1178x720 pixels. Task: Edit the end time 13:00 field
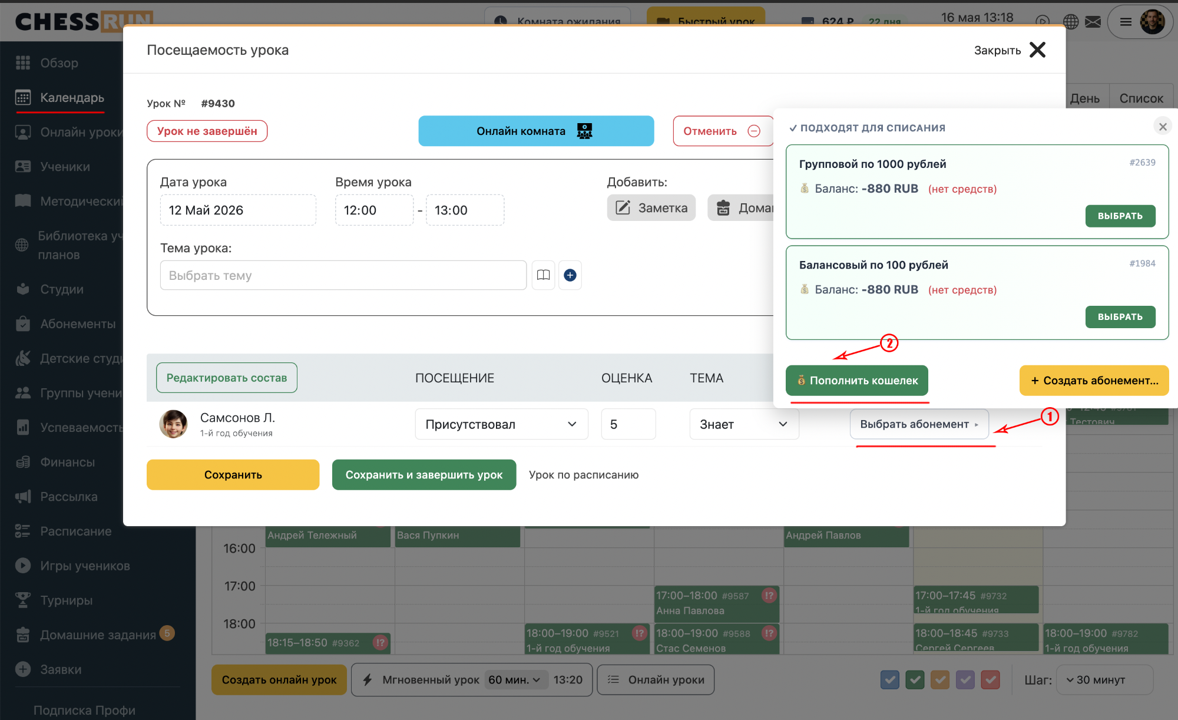click(x=465, y=210)
